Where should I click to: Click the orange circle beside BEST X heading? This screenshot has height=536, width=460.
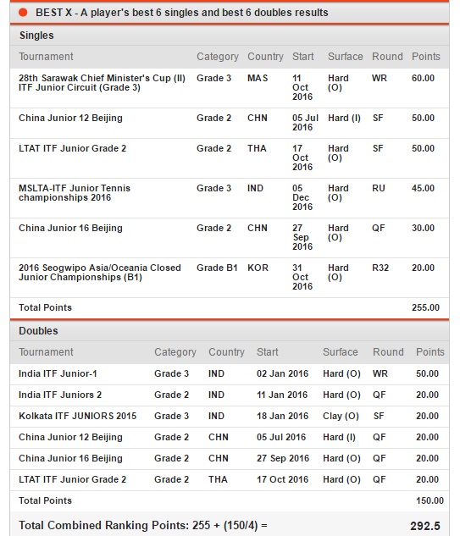pos(23,13)
